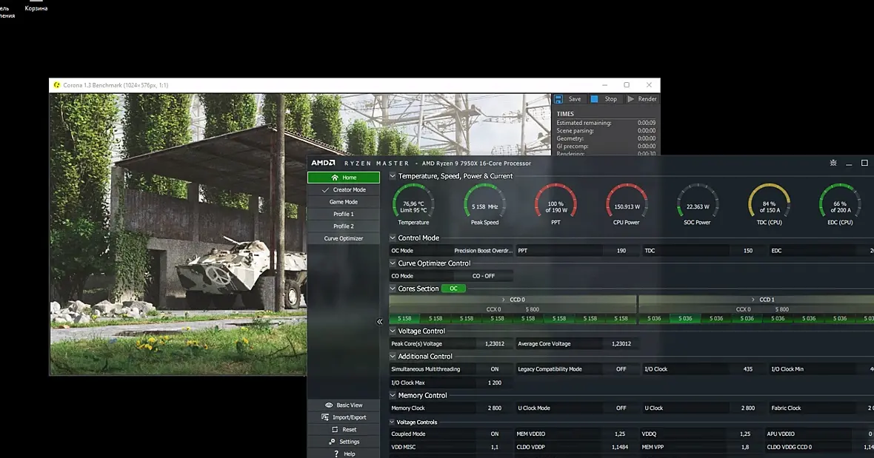Collapse sidebar with double-chevron arrow
Screen dimensions: 874x458
[379, 322]
